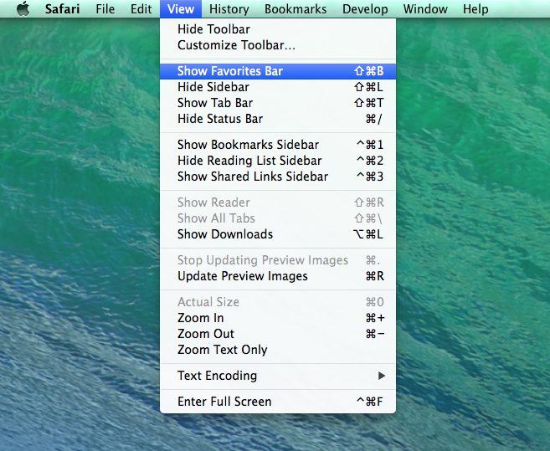Choose Zoom Out
This screenshot has width=550, height=451.
click(277, 334)
